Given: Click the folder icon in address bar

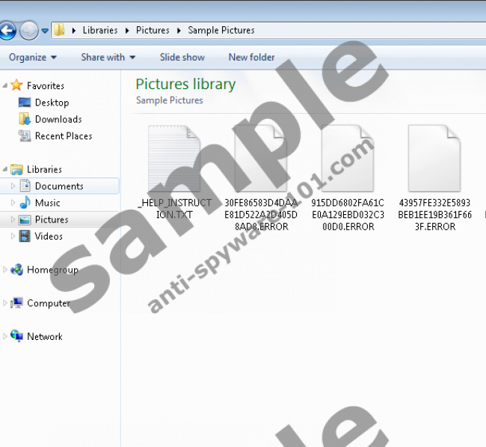Looking at the screenshot, I should (x=58, y=31).
